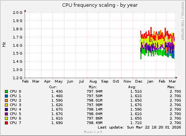Click CPU 1 minimum value 797.50M

pyautogui.click(x=94, y=96)
